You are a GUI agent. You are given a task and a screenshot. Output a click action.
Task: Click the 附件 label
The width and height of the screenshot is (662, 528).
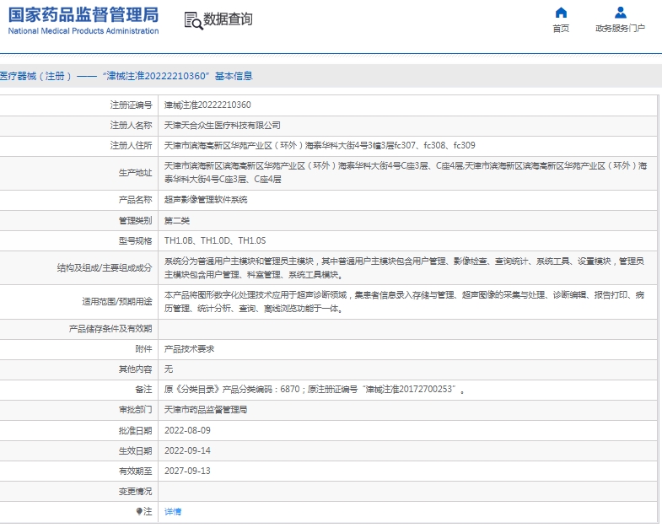coord(143,349)
